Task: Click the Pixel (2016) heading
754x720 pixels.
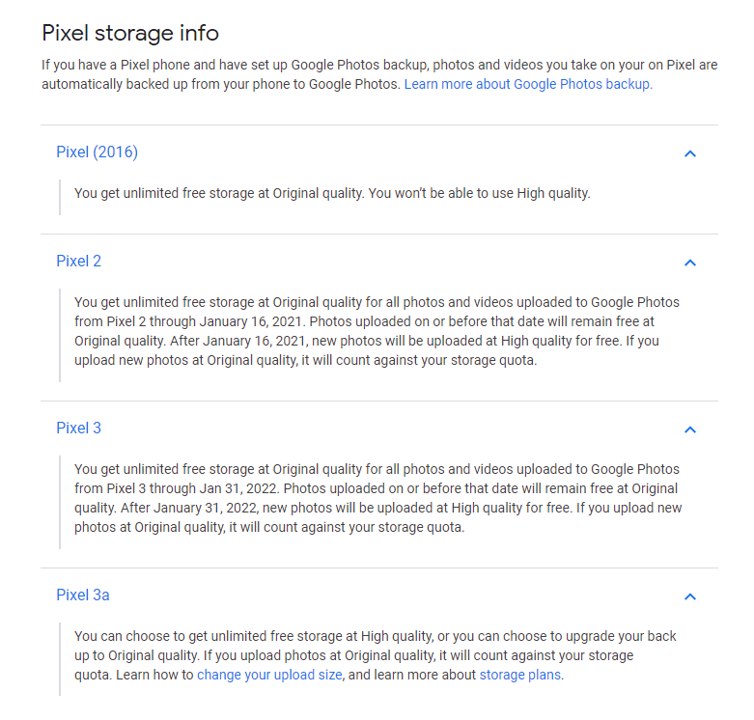Action: pos(97,152)
